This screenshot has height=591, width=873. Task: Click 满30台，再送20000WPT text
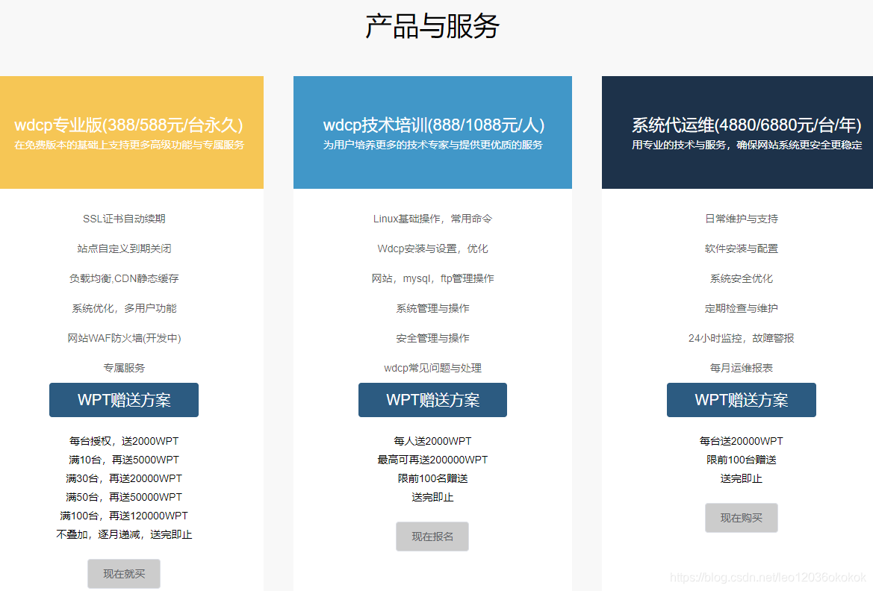124,478
